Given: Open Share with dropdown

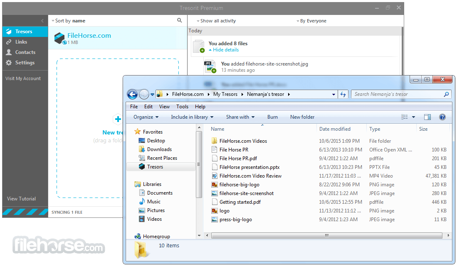Looking at the screenshot, I should pyautogui.click(x=240, y=117).
